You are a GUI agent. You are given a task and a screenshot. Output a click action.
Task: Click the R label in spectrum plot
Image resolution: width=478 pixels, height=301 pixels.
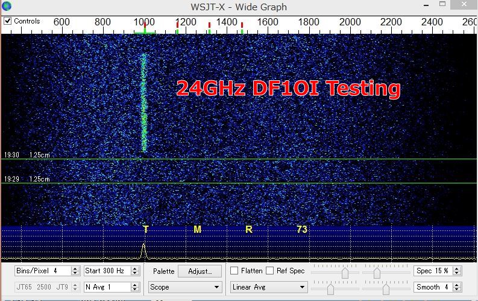(x=249, y=229)
